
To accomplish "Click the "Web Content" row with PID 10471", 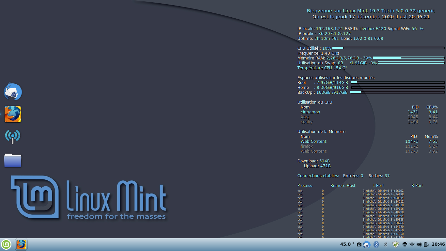I will click(x=369, y=141).
